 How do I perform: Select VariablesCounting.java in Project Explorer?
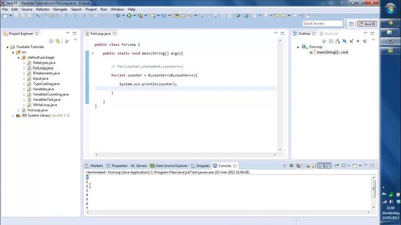[x=51, y=94]
